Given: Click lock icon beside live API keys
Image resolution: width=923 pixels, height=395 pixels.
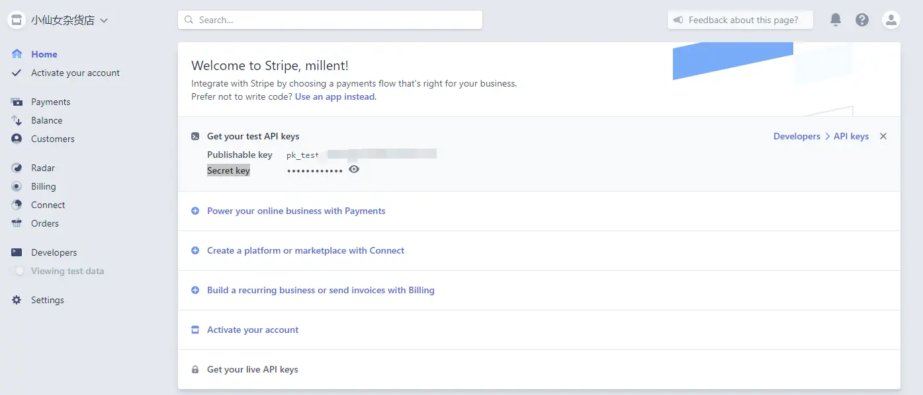Looking at the screenshot, I should (x=195, y=369).
